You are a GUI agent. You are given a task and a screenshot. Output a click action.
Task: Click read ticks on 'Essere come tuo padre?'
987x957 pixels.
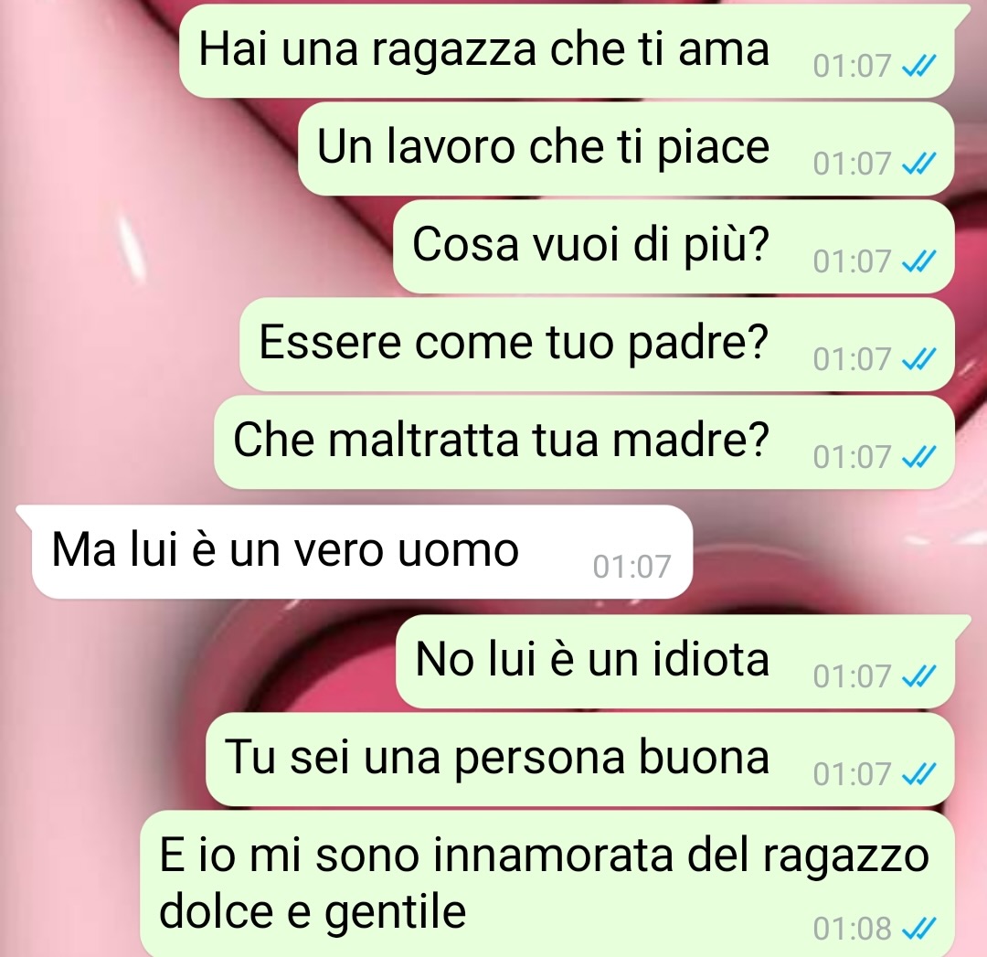pyautogui.click(x=919, y=359)
